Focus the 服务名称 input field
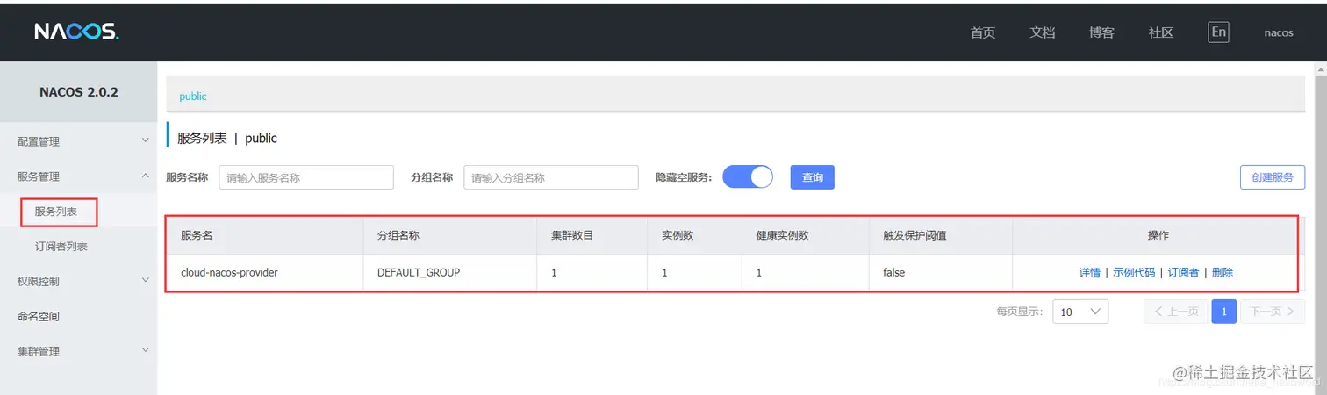 306,177
